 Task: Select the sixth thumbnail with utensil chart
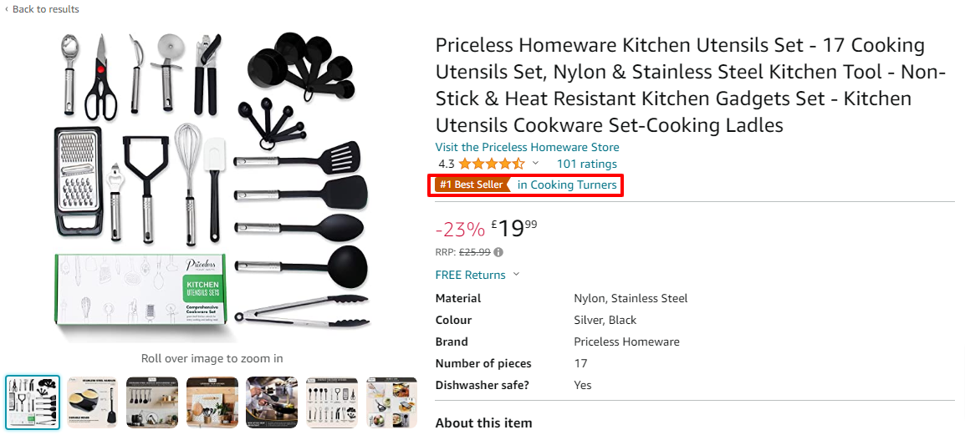pyautogui.click(x=332, y=402)
